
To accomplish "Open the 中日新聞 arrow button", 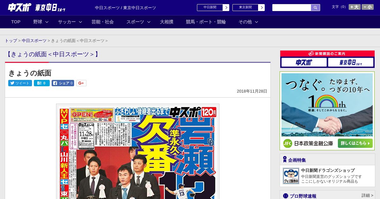I will pyautogui.click(x=226, y=8).
